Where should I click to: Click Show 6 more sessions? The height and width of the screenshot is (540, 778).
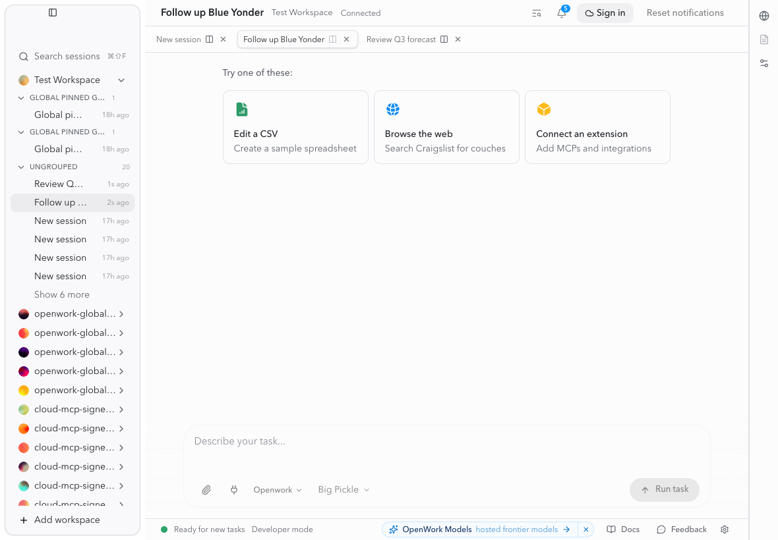[62, 295]
